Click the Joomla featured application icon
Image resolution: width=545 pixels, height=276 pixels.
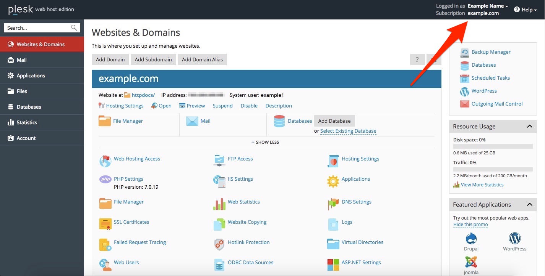coord(471,262)
